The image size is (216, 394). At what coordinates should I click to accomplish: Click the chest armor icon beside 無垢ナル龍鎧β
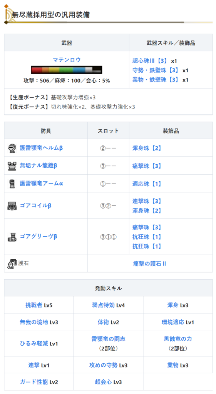(12, 166)
